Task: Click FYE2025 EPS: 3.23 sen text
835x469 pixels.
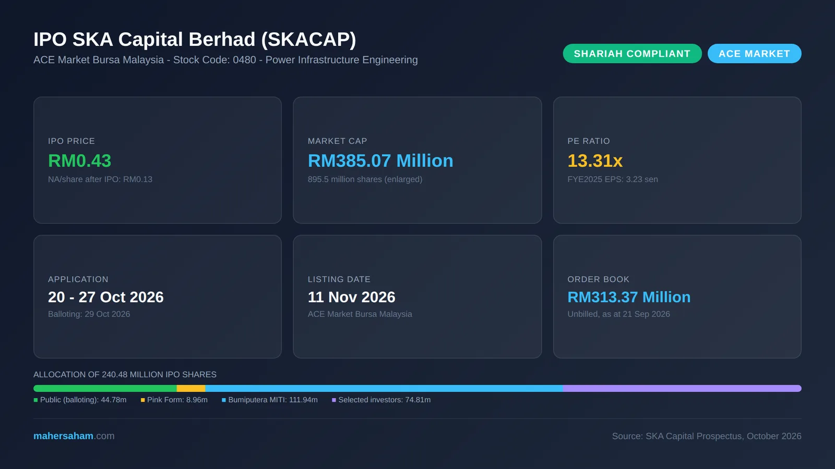Action: (x=613, y=179)
